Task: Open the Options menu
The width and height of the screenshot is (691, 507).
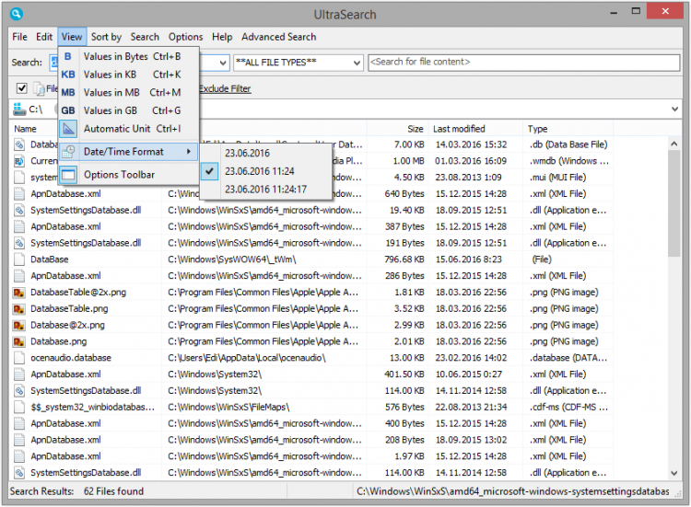Action: tap(185, 37)
